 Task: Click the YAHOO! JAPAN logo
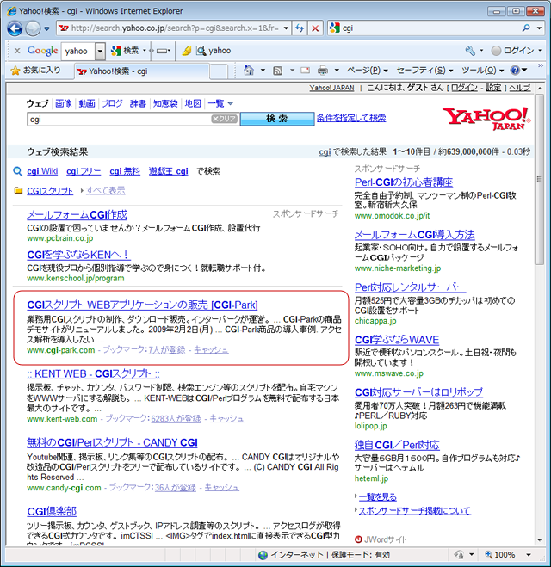486,118
